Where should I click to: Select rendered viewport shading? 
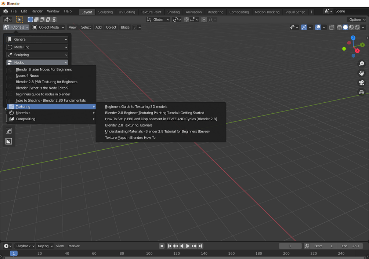(x=357, y=27)
